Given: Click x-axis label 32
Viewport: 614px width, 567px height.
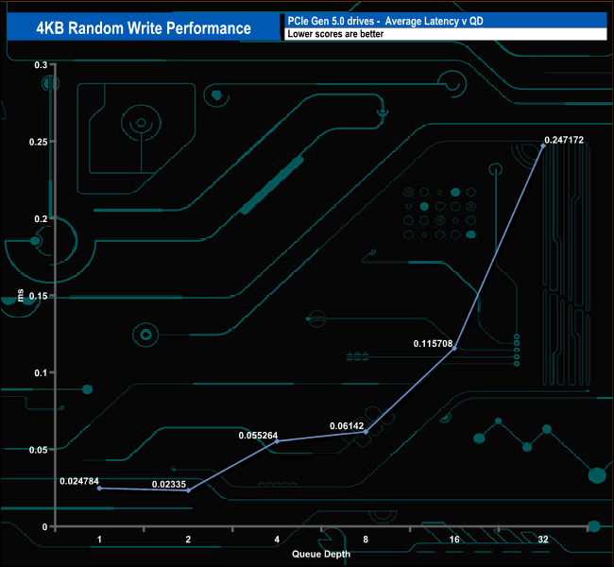Looking at the screenshot, I should [543, 540].
